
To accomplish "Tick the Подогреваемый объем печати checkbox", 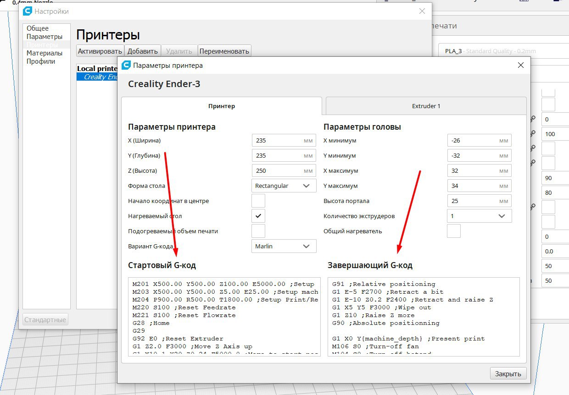I will 258,231.
